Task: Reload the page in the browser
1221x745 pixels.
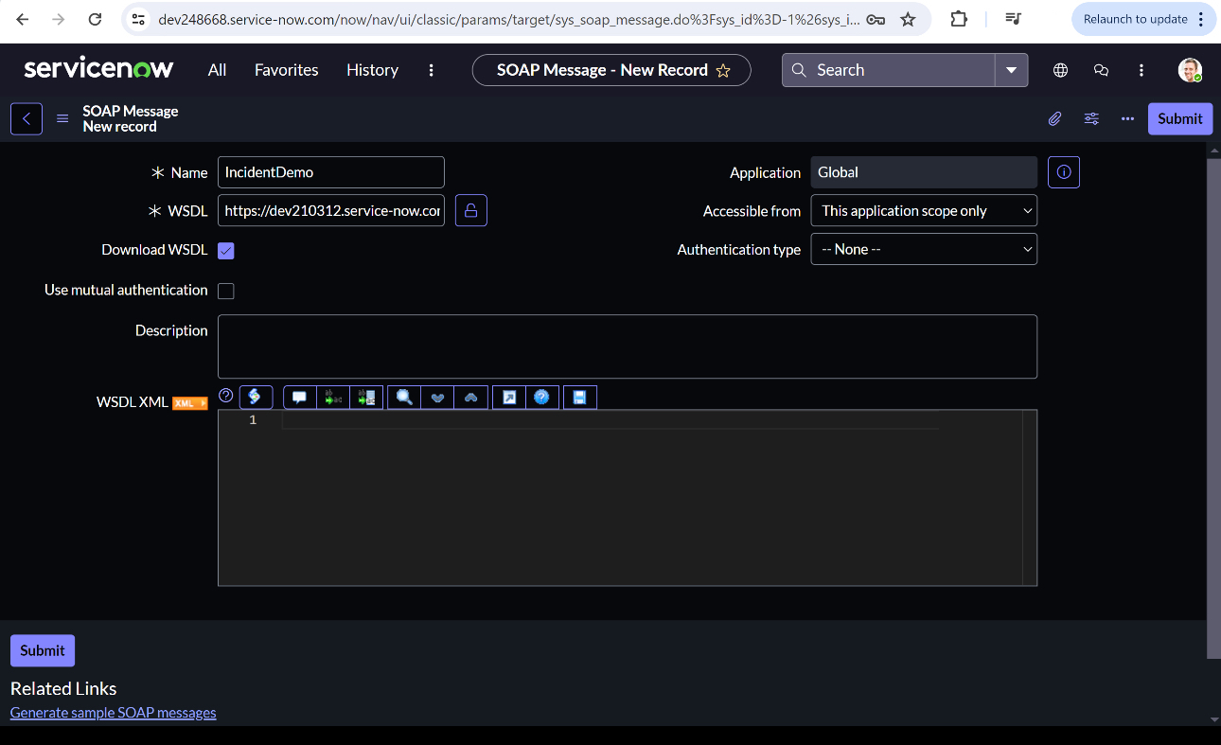Action: (x=95, y=19)
